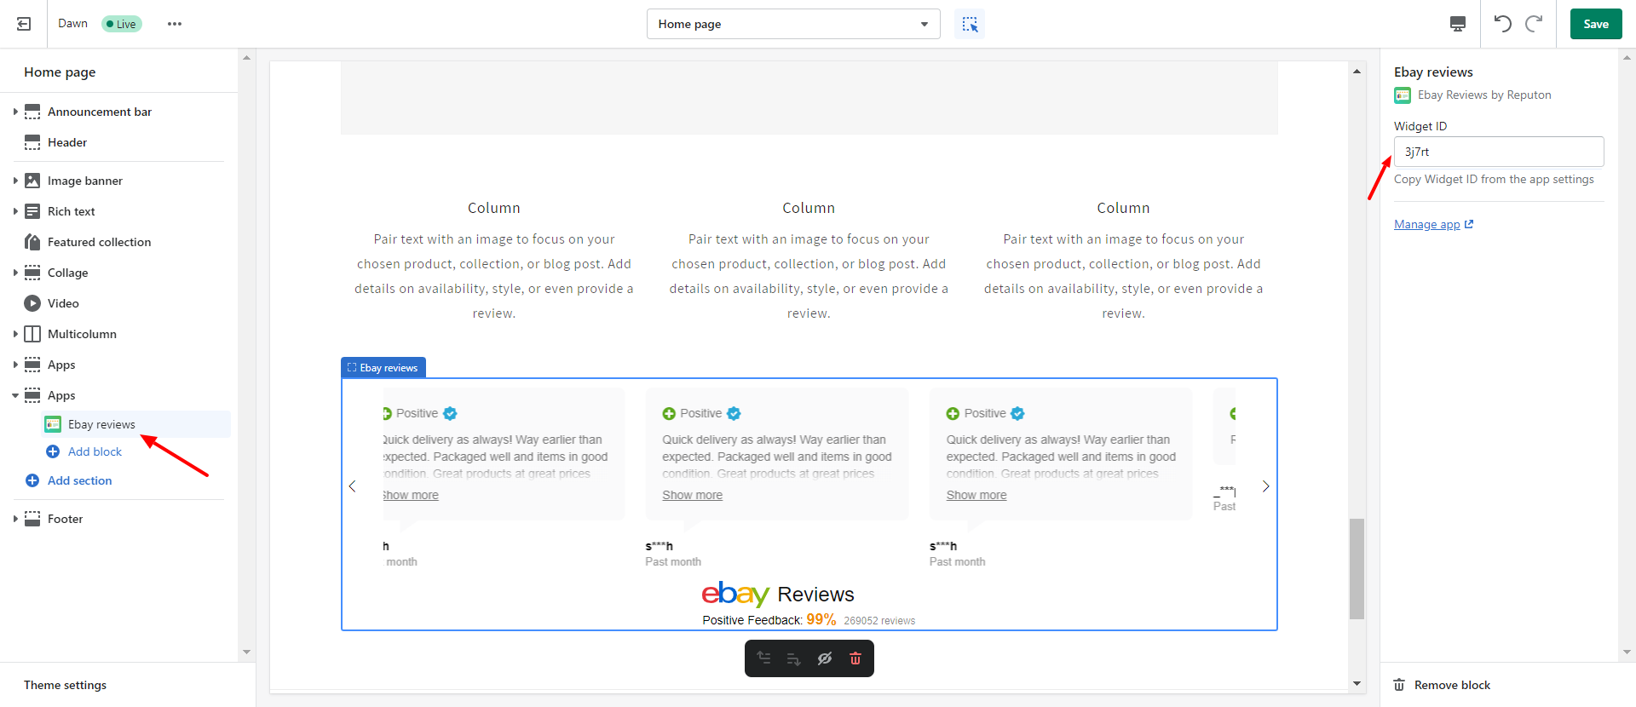Save the theme changes
Viewport: 1636px width, 707px height.
[1596, 24]
